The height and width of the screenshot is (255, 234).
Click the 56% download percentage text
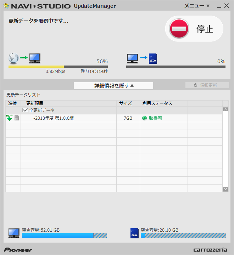point(102,61)
